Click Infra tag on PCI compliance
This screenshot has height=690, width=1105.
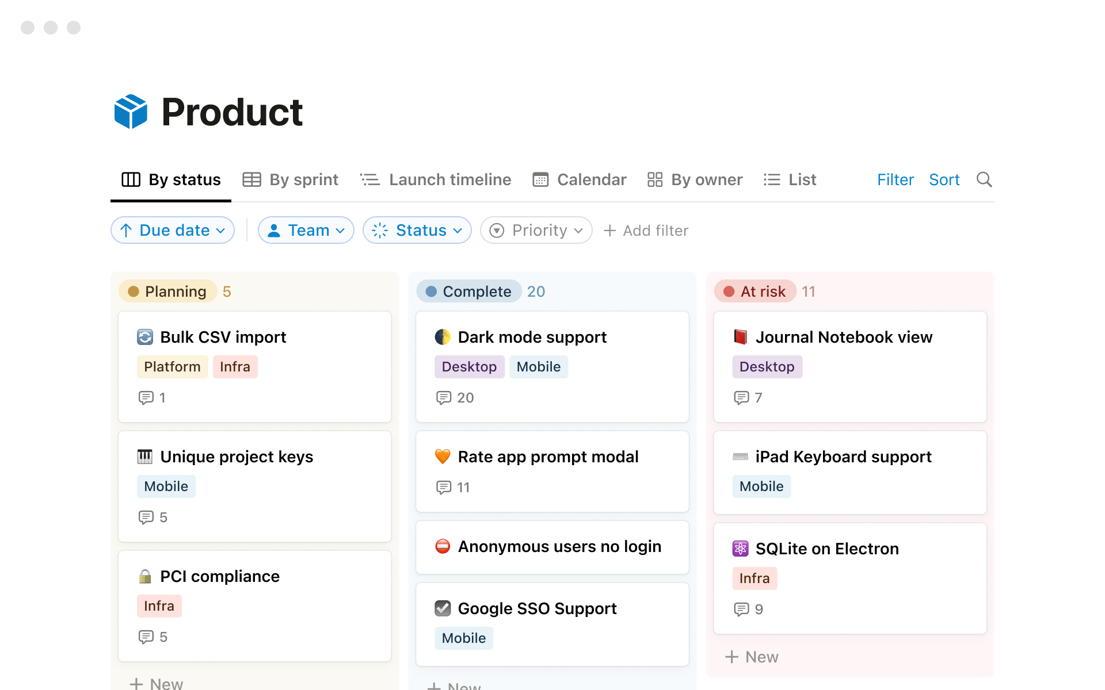coord(159,606)
